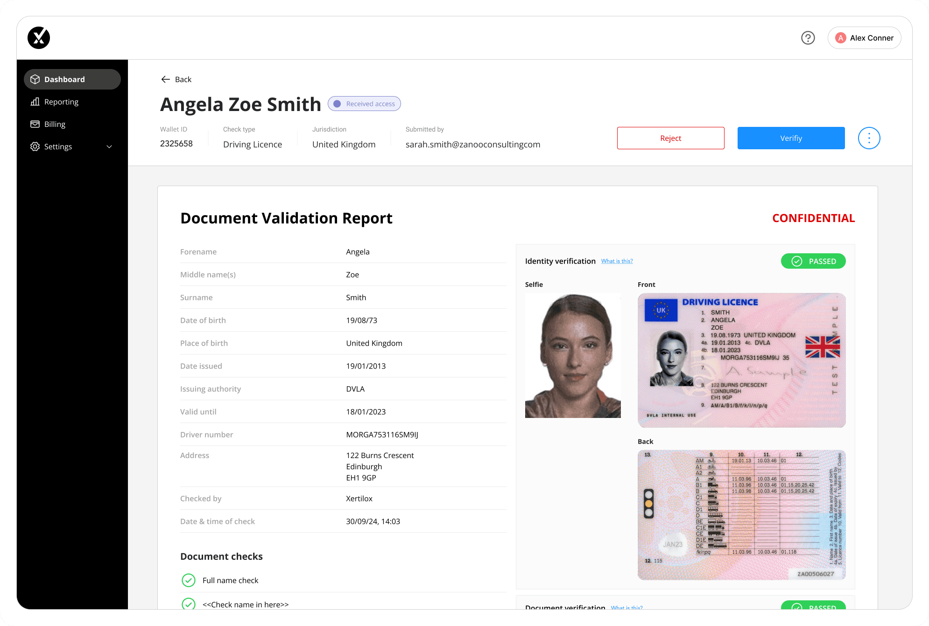Screen dimensions: 929x626
Task: Click the sarah.smith@zanooconsultingcom email
Action: (x=473, y=145)
